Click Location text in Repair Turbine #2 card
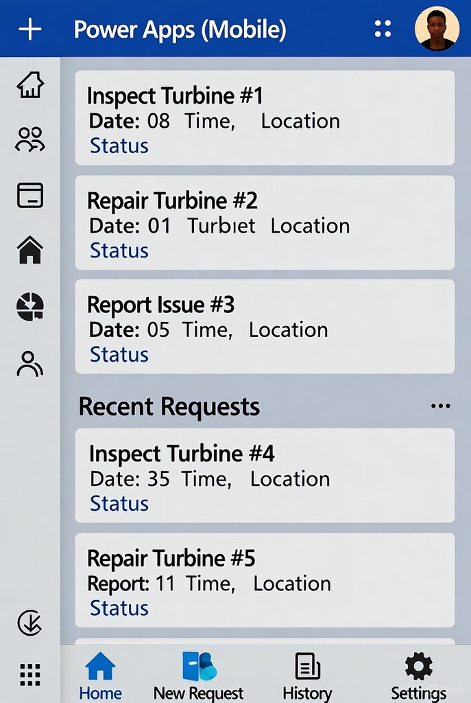Screen dimensions: 471x703 [311, 225]
